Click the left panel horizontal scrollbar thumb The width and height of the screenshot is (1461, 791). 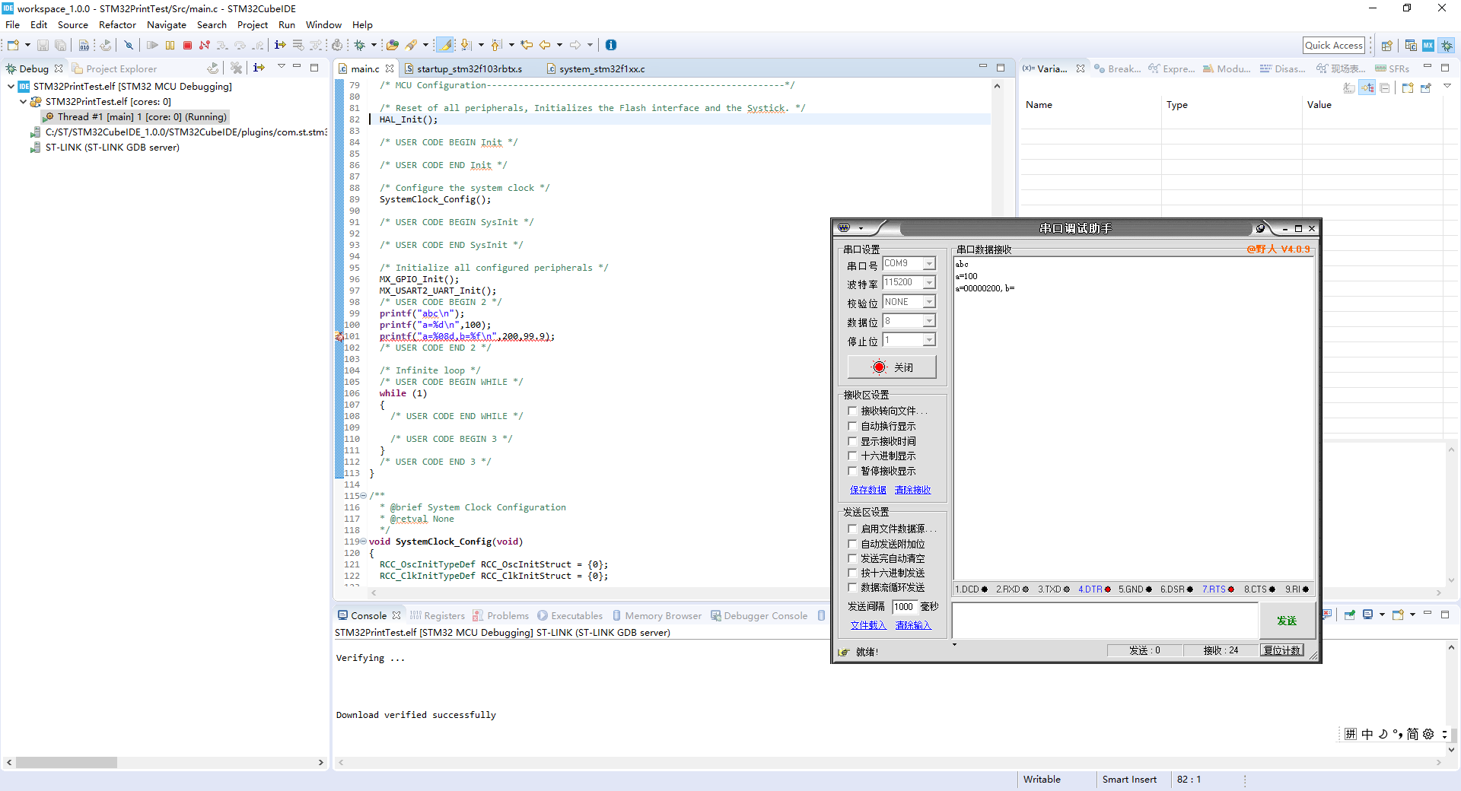66,762
